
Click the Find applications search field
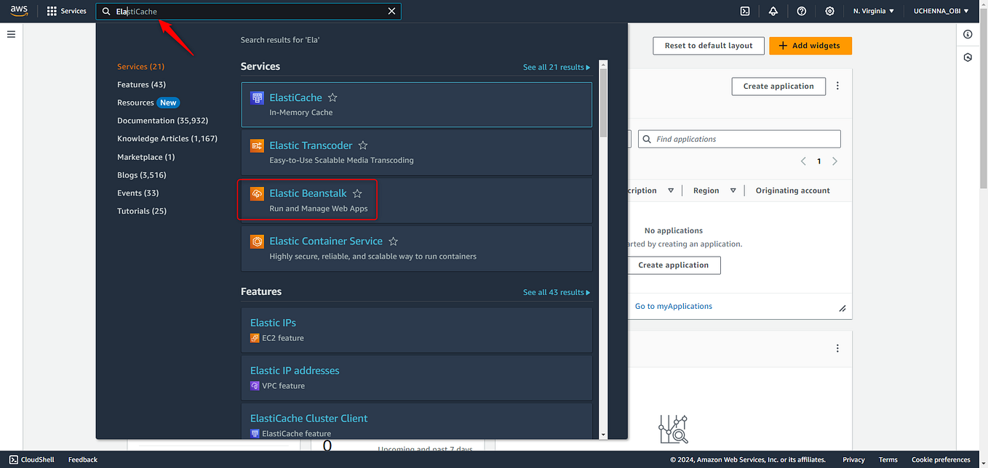click(738, 138)
